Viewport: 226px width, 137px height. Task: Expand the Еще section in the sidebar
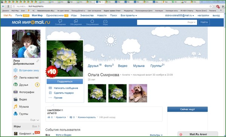coord(35,120)
